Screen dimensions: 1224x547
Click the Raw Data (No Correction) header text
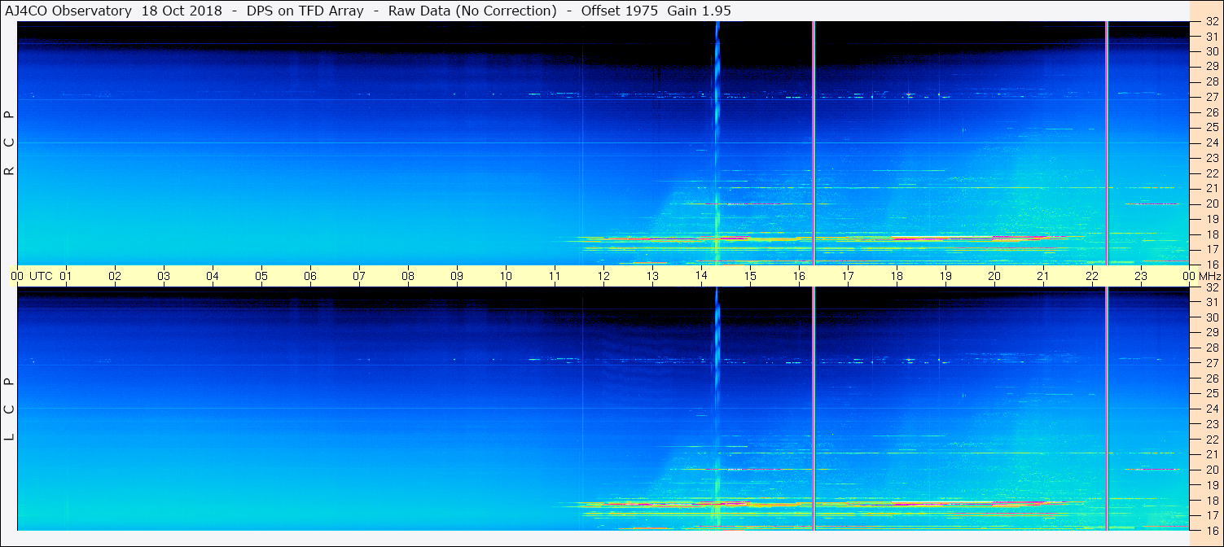pos(472,11)
